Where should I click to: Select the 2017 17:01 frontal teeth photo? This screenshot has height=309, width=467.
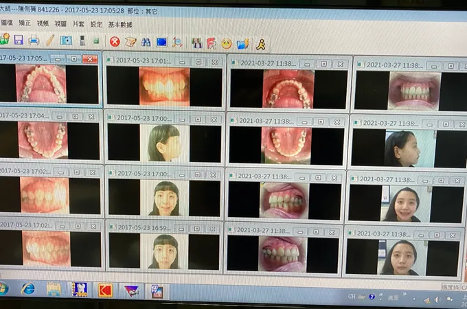point(164,87)
